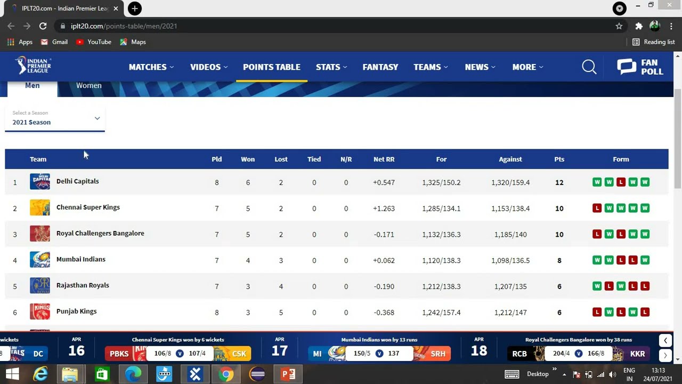Open the Reading list

click(653, 42)
